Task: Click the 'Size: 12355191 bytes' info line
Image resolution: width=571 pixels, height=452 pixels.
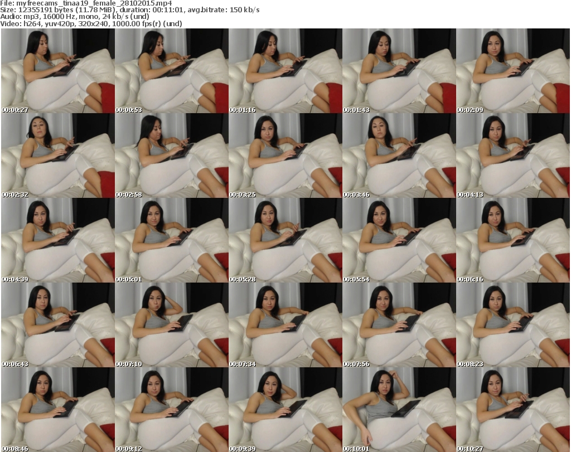Action: pyautogui.click(x=129, y=10)
